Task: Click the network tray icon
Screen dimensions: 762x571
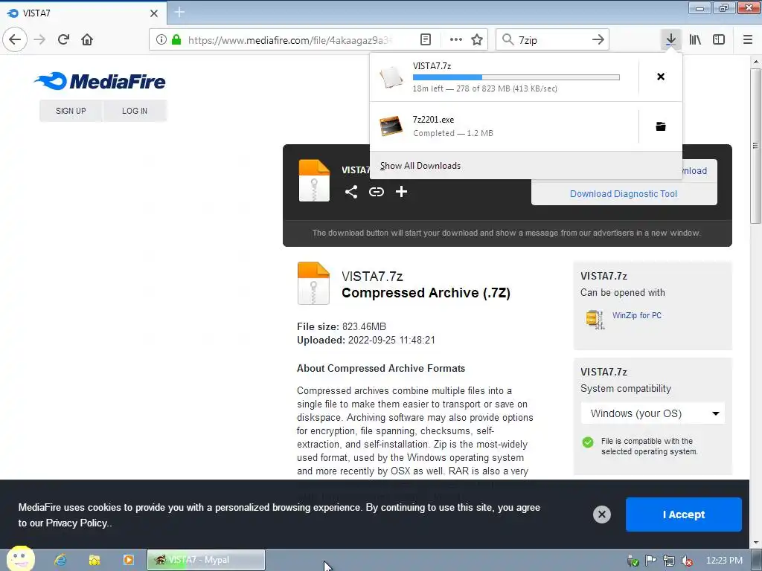Action: click(669, 561)
